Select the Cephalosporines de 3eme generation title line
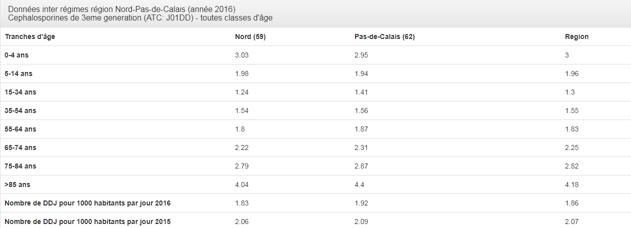631x228 pixels. (140, 18)
